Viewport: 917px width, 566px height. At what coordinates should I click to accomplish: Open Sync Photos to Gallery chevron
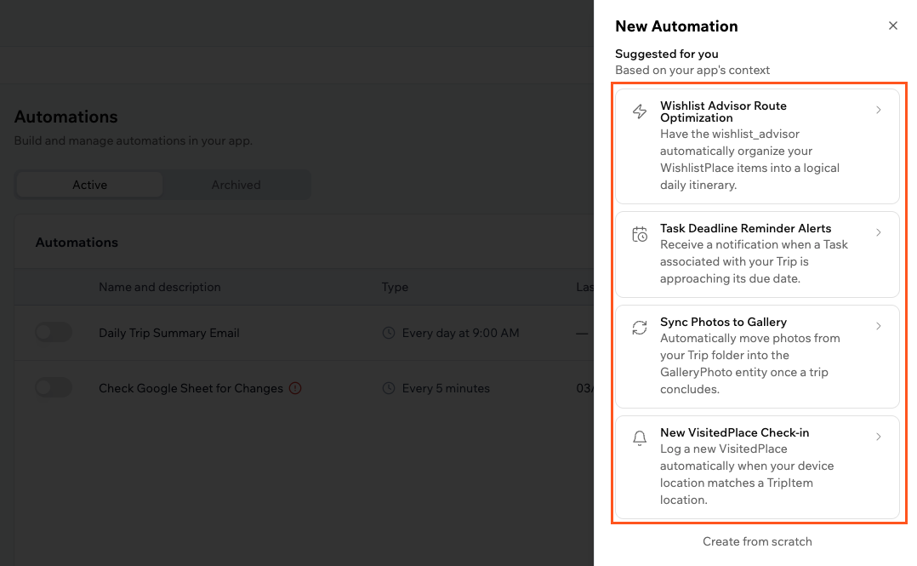click(879, 326)
